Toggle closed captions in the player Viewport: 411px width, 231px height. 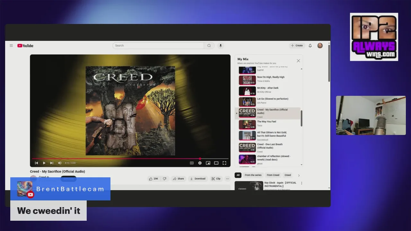[x=192, y=163]
